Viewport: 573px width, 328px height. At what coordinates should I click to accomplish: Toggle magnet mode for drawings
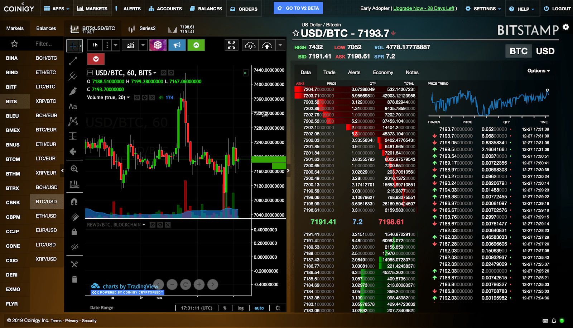pyautogui.click(x=74, y=202)
